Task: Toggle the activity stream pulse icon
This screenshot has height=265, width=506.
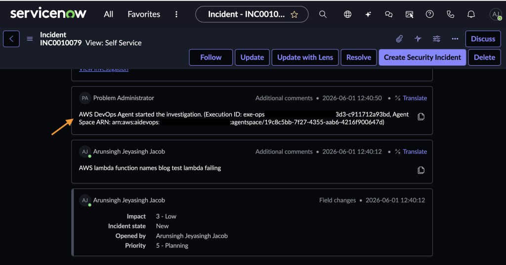Action: (x=418, y=38)
